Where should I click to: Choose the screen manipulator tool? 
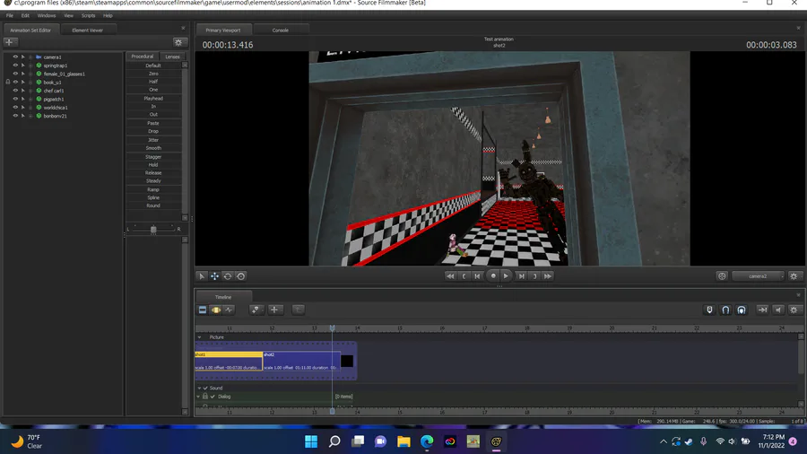point(241,276)
